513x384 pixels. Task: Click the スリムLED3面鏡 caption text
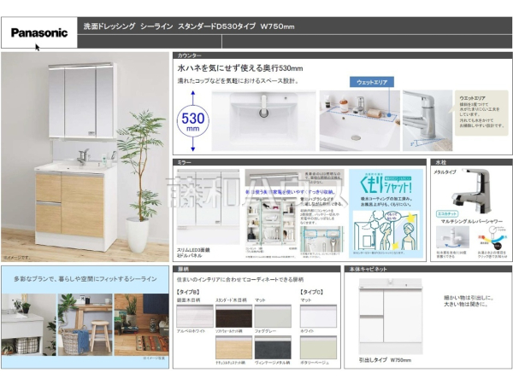coord(193,250)
